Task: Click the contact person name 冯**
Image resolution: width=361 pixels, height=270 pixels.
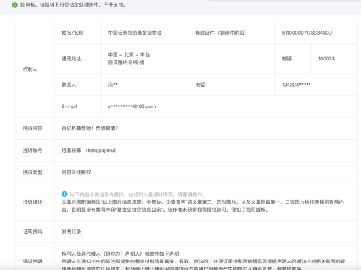Action: [x=113, y=85]
